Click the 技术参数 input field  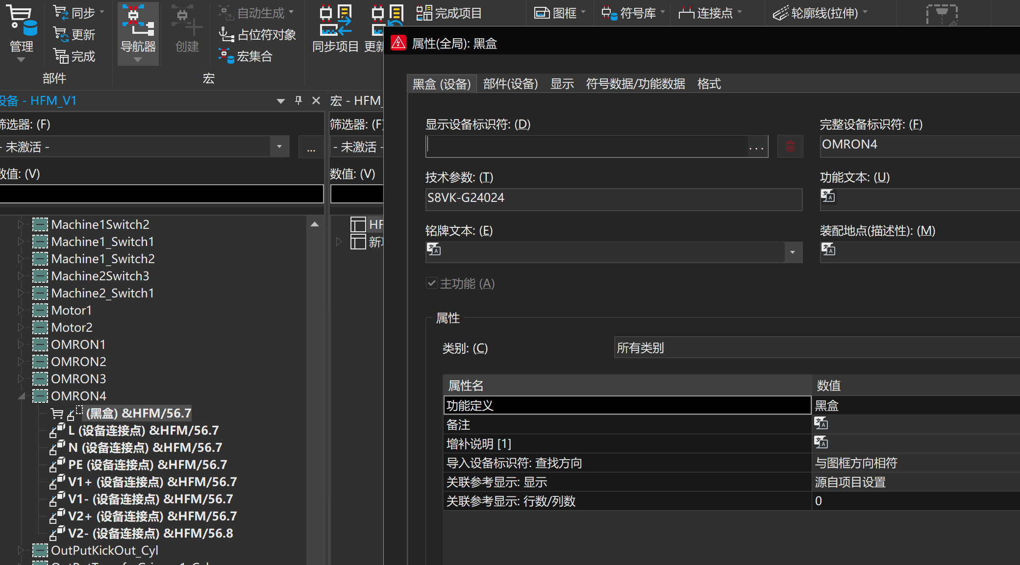coord(613,198)
